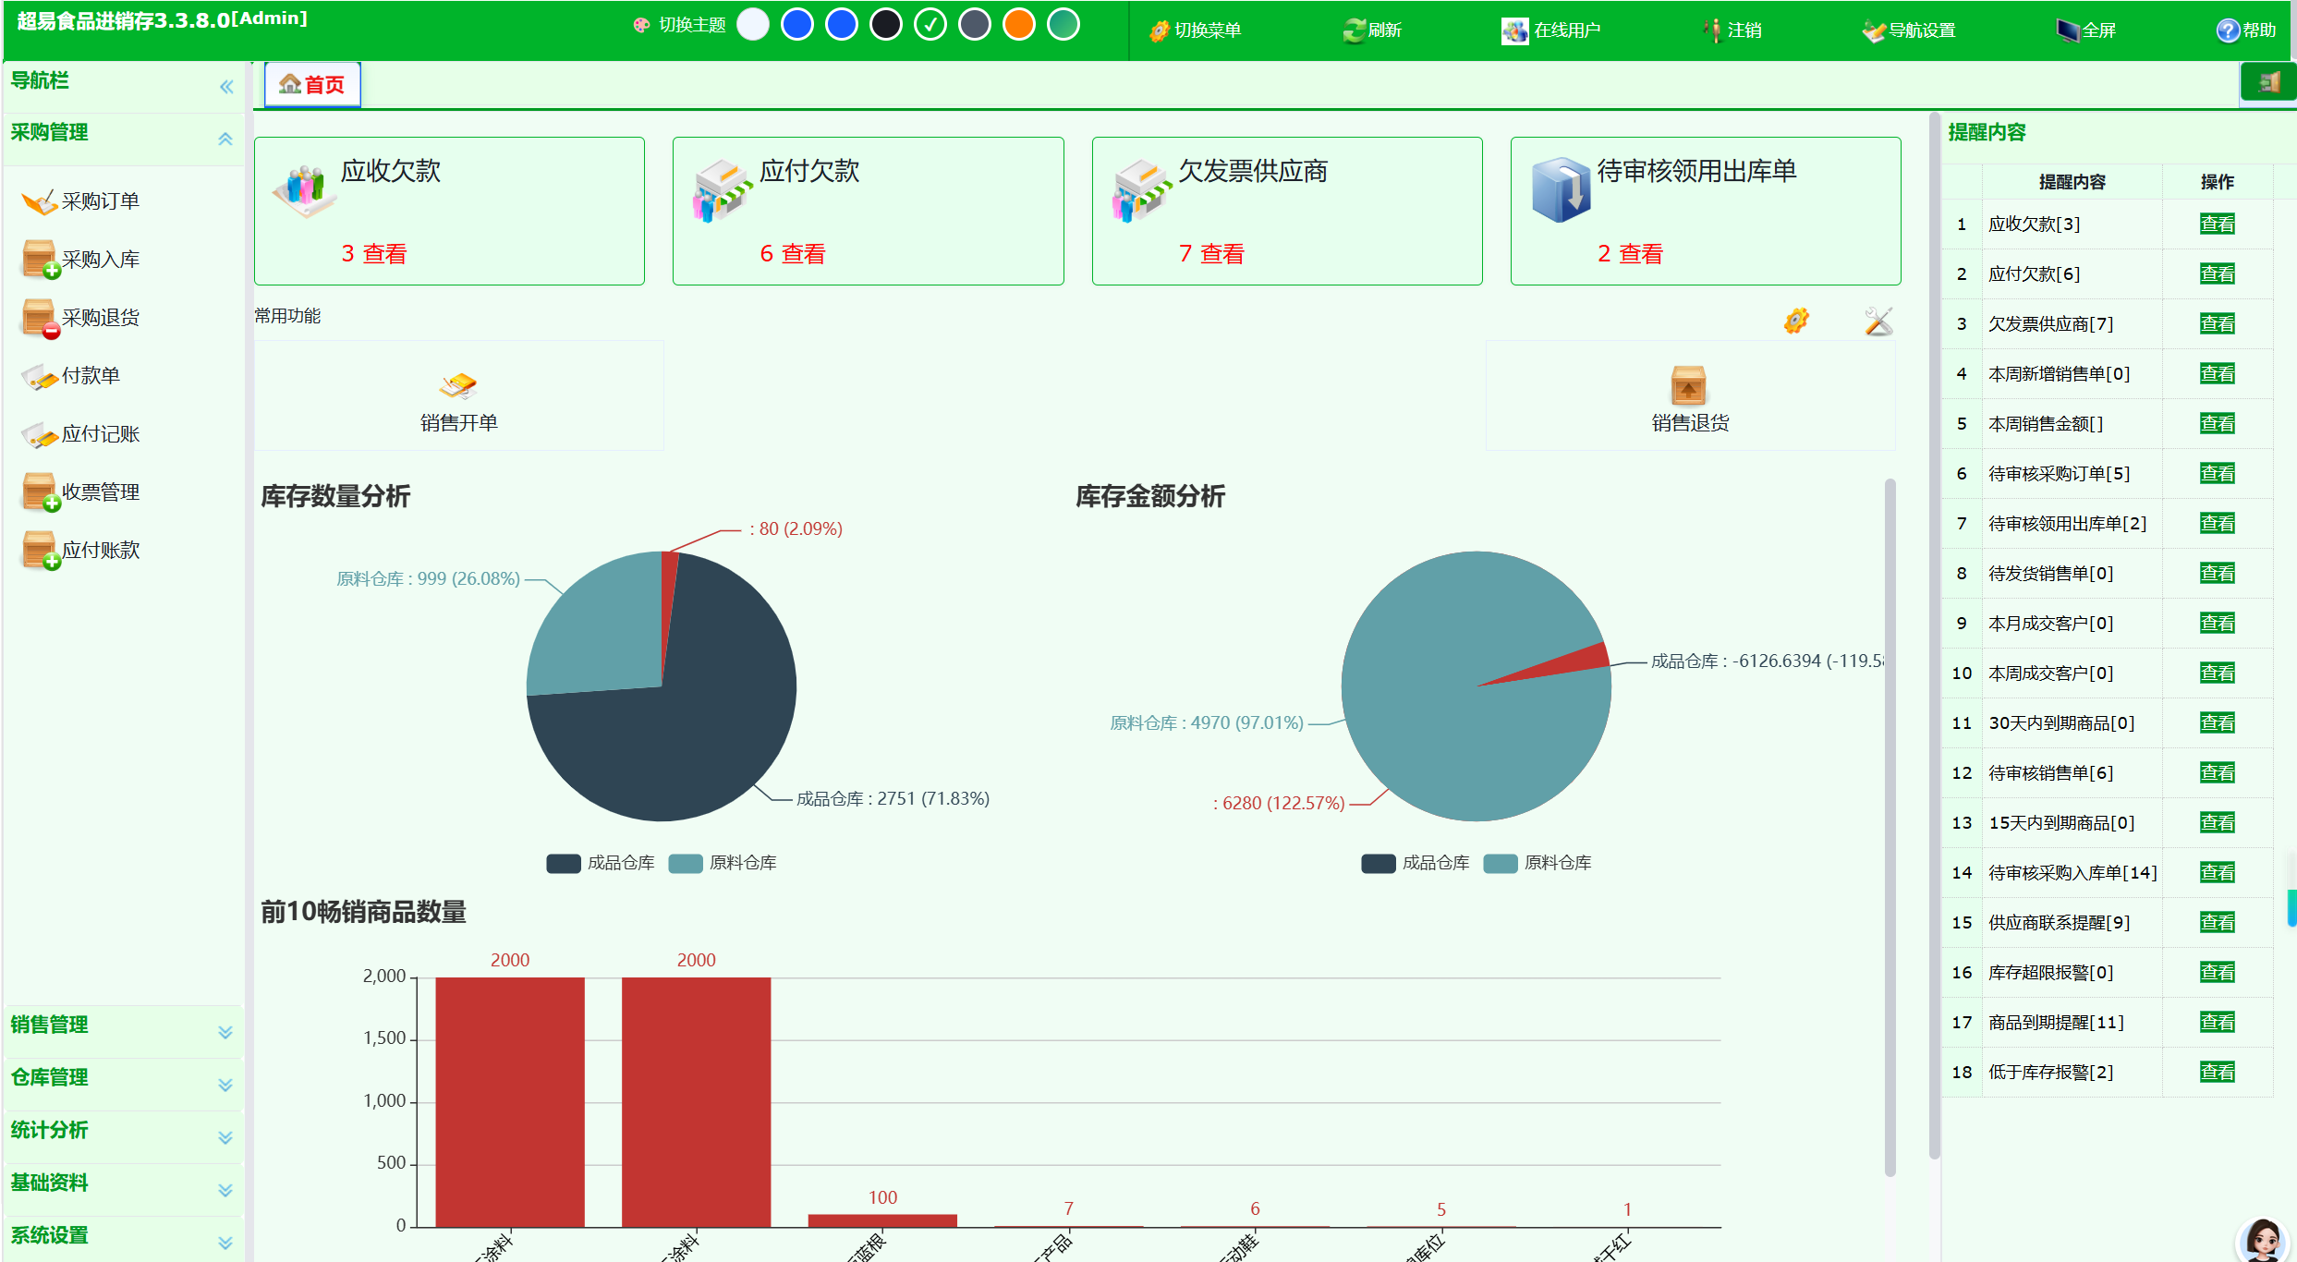
Task: Switch to the 首页 home tab
Action: (312, 85)
